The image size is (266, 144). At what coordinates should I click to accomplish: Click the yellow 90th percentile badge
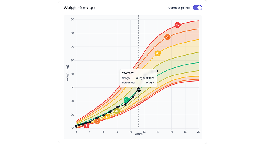(x=158, y=53)
